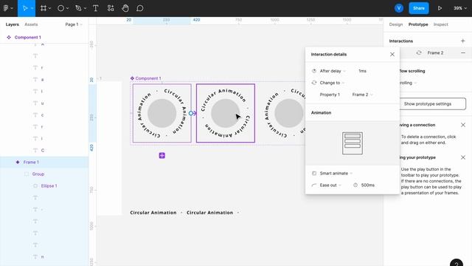This screenshot has height=266, width=472.
Task: Dismiss the playing your prototype tip
Action: (463, 157)
